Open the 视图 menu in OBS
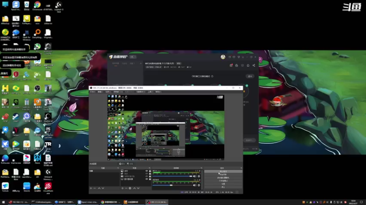This screenshot has width=366, height=205. point(108,92)
